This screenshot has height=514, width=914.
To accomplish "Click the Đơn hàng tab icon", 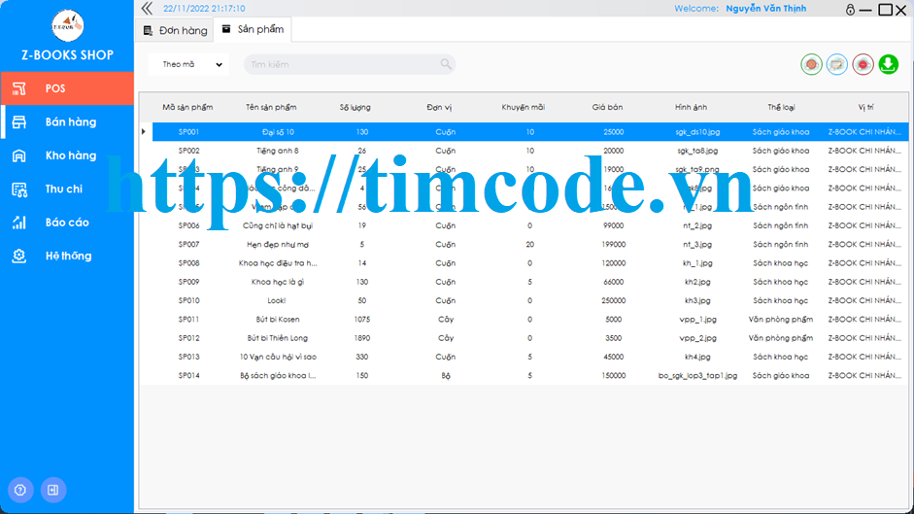I will (x=148, y=30).
